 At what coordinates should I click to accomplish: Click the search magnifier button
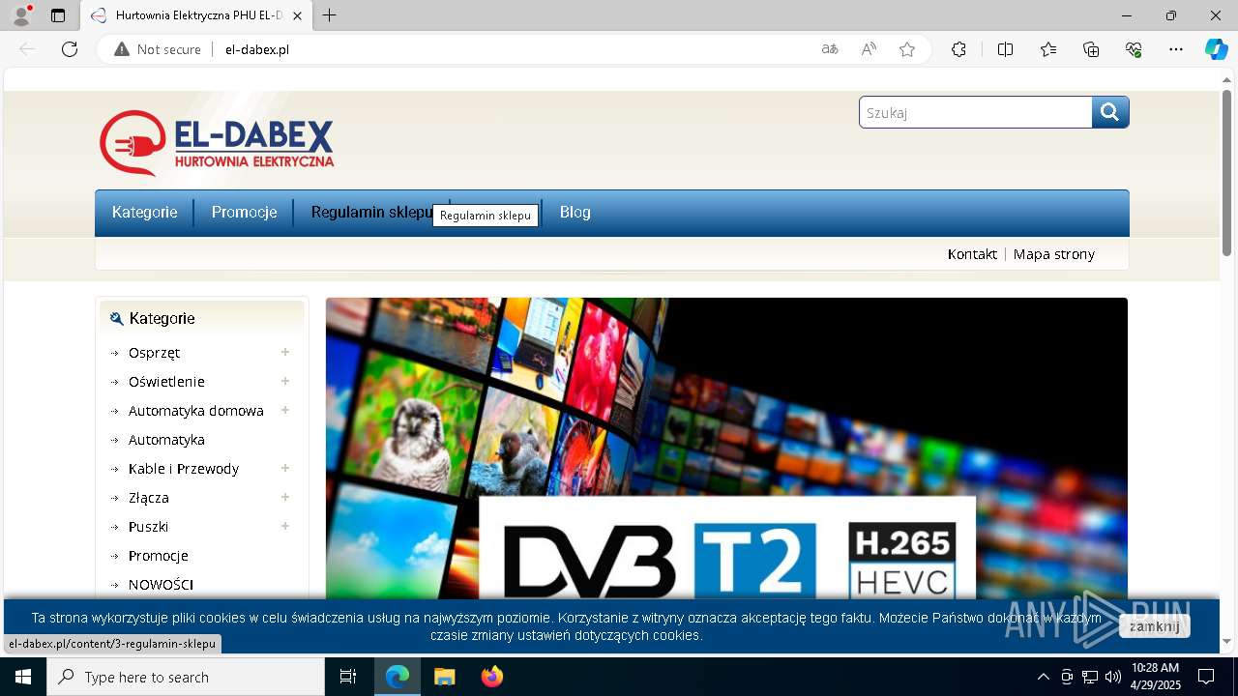1110,112
